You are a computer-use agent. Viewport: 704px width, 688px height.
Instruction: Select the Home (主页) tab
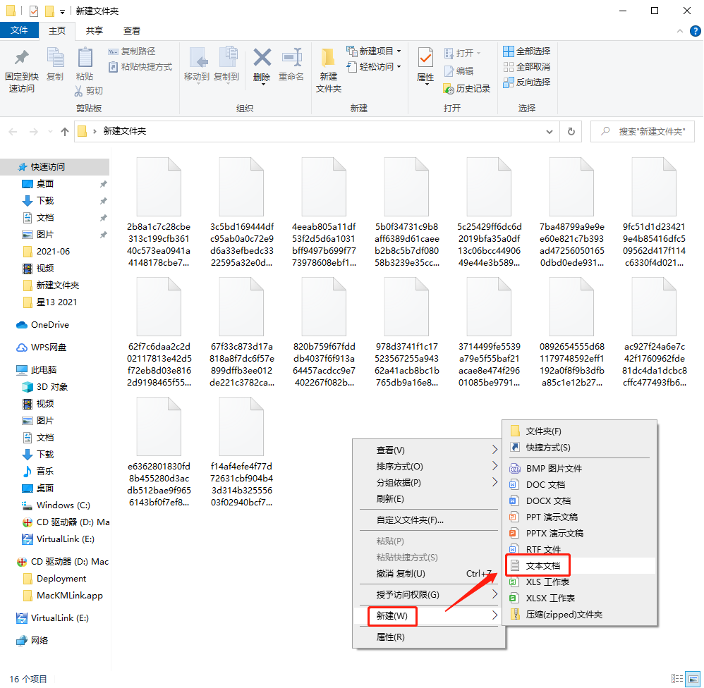[57, 30]
